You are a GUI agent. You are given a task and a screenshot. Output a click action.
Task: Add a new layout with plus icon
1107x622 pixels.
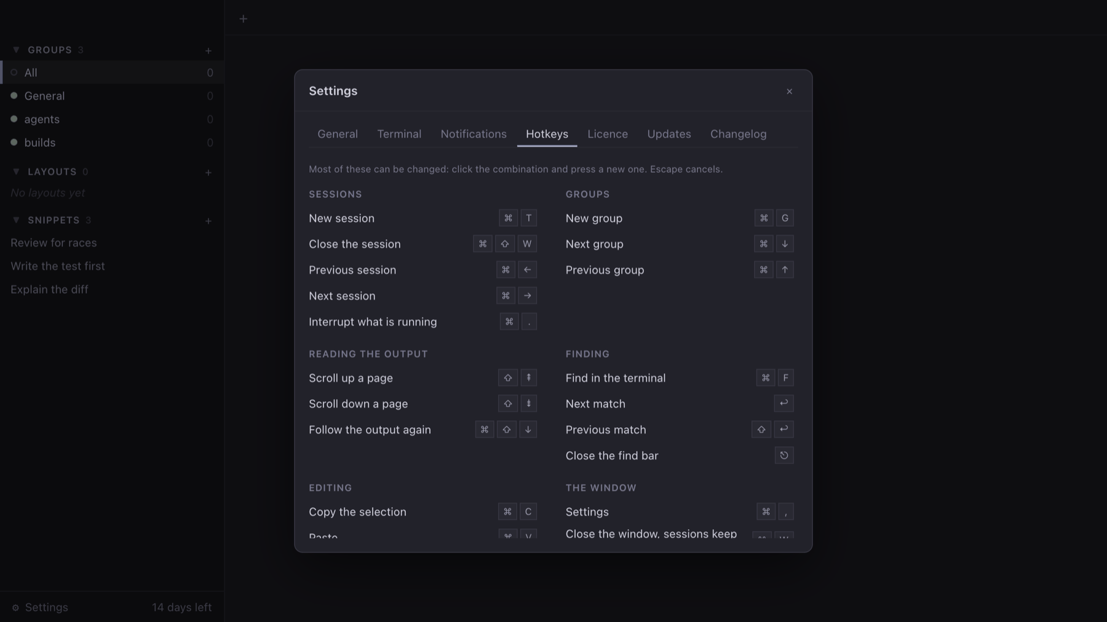[208, 173]
